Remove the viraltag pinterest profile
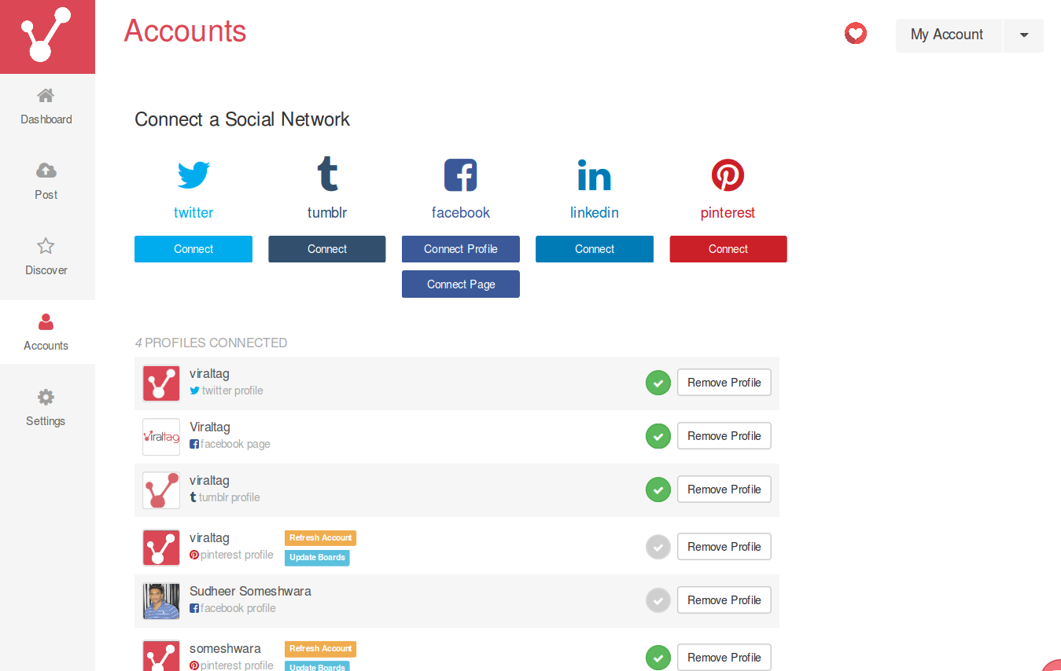1061x671 pixels. [x=724, y=547]
